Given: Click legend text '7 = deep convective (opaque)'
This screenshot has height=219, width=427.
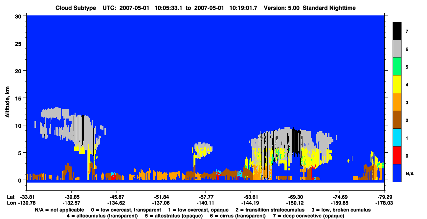Looking at the screenshot, I should pos(308,216).
